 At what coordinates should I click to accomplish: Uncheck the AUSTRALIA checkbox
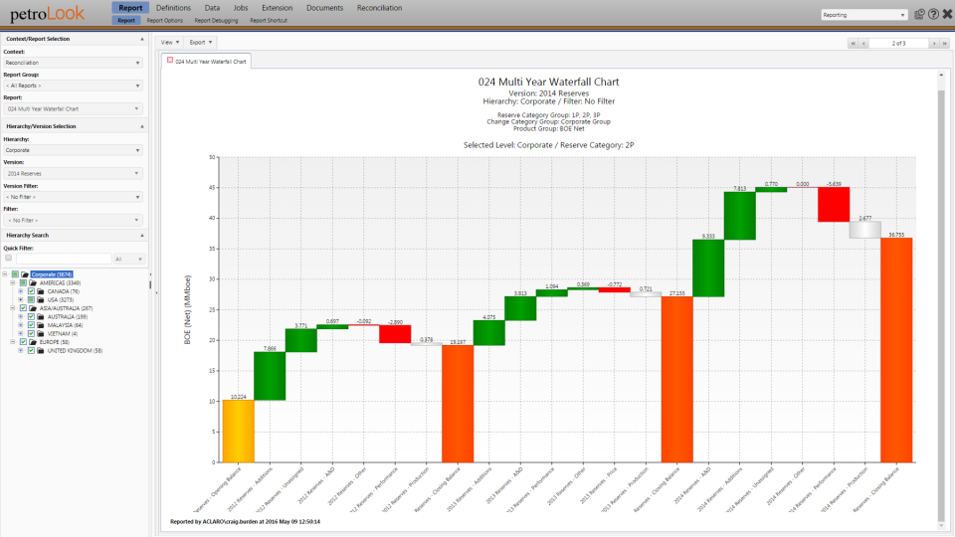(x=31, y=316)
